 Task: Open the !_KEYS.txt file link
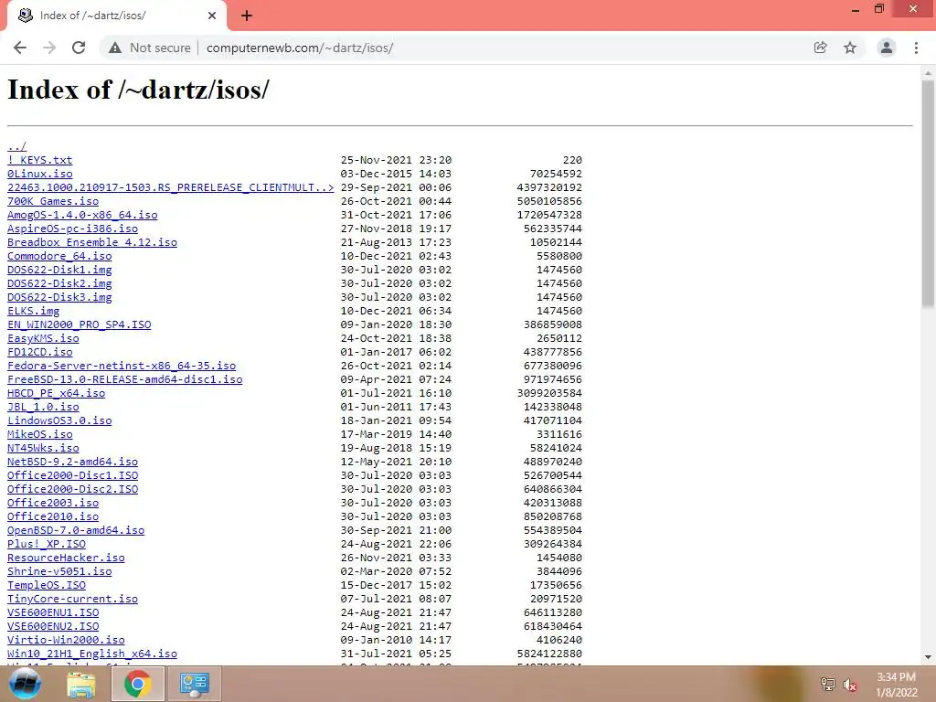pyautogui.click(x=40, y=160)
